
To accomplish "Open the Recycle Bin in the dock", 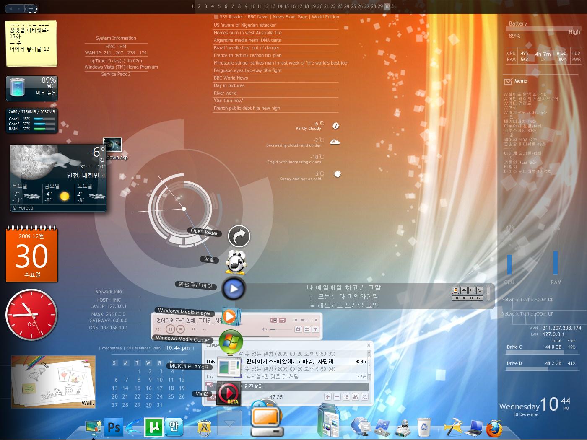I will (x=424, y=427).
